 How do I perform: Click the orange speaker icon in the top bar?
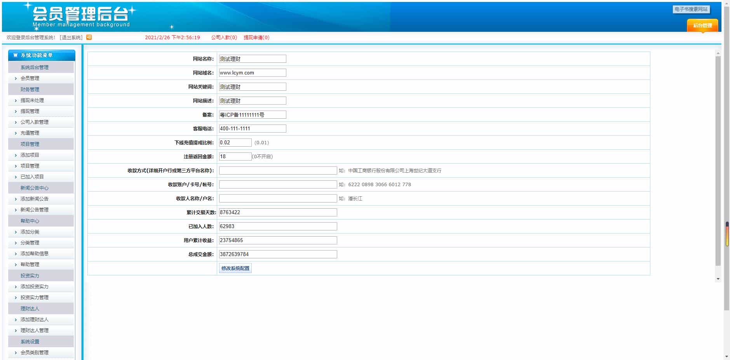(89, 37)
